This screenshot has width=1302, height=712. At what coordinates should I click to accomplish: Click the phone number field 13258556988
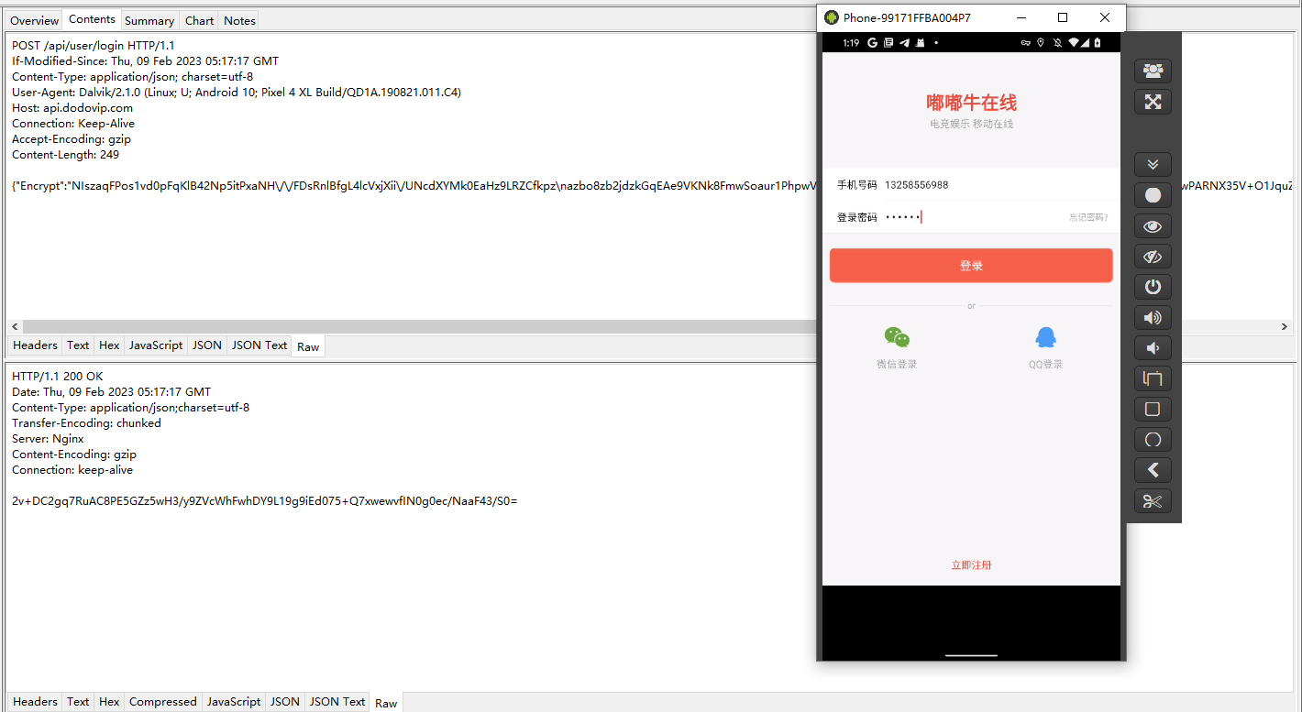point(971,185)
